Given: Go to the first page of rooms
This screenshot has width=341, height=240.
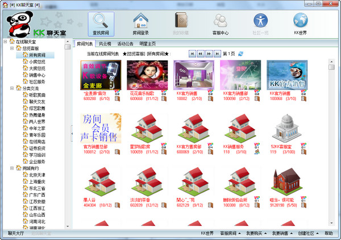Looking at the screenshot, I should pyautogui.click(x=193, y=53).
